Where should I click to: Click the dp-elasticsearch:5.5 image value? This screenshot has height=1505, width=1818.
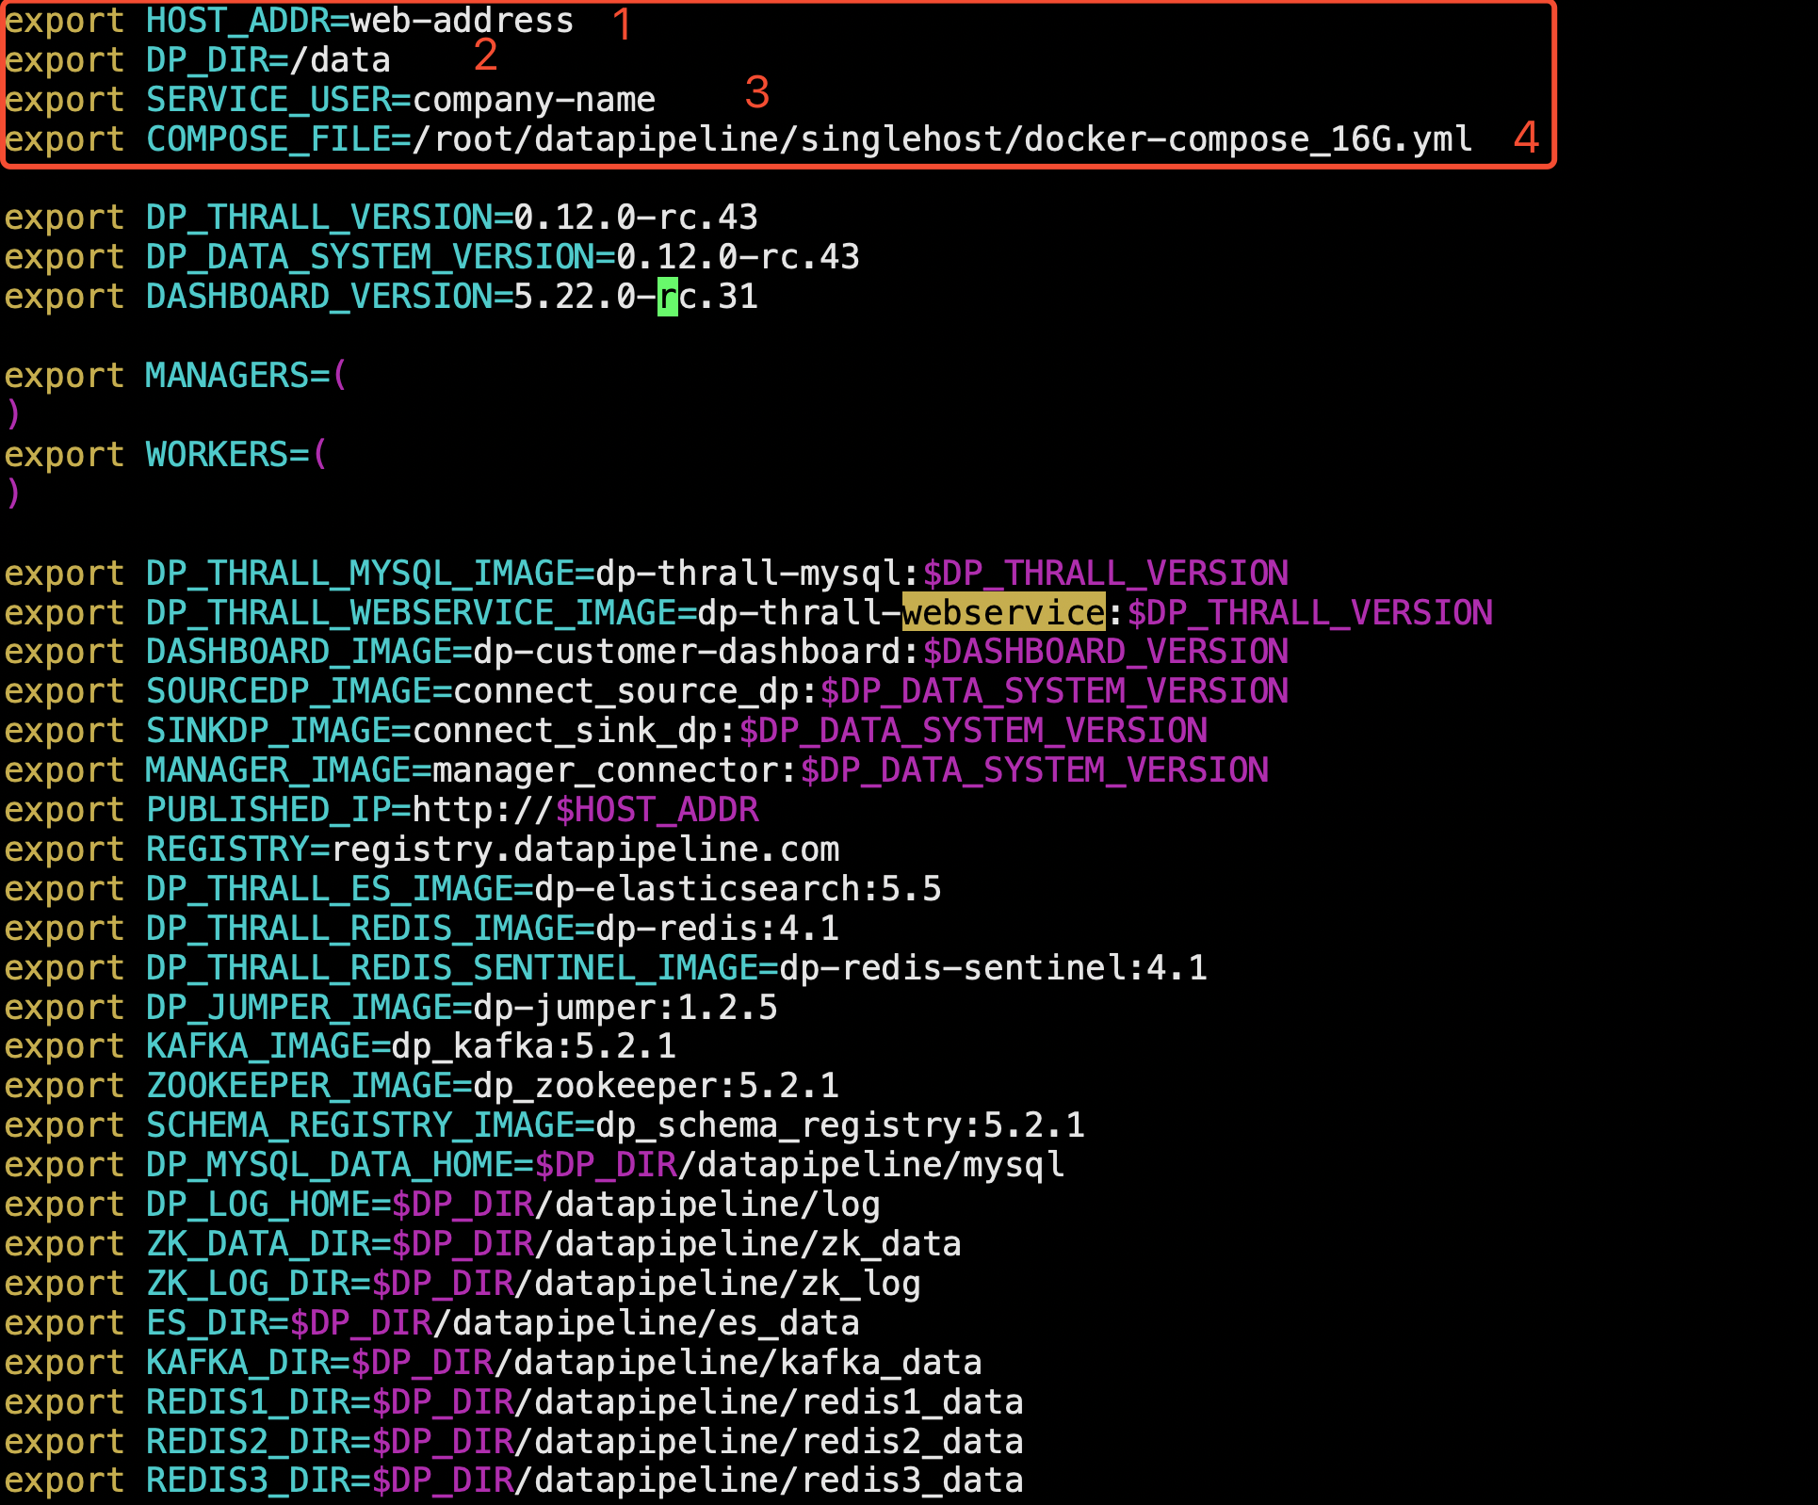point(737,889)
